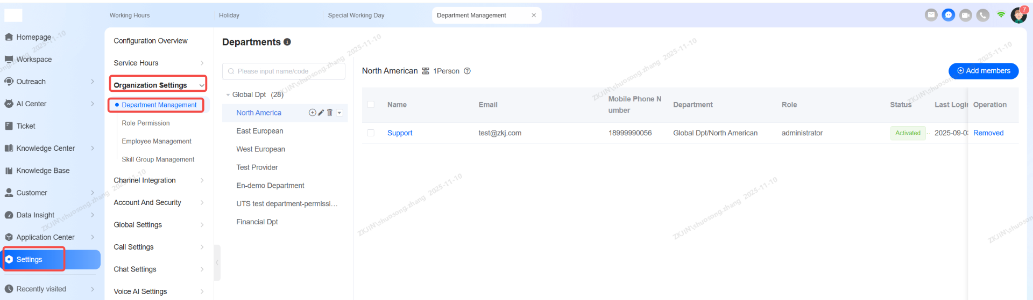Click the mail envelope icon in header
The width and height of the screenshot is (1033, 300).
click(x=931, y=15)
